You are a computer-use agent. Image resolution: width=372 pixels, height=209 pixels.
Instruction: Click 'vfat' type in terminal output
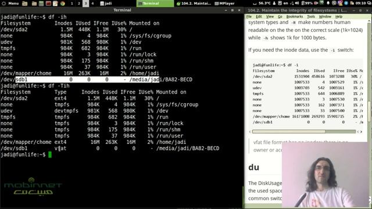[60, 149]
